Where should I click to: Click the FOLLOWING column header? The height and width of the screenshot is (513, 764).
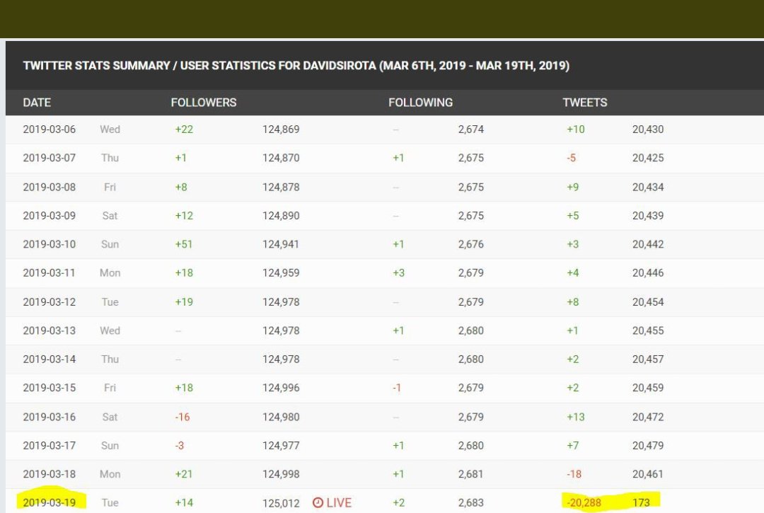click(x=420, y=103)
